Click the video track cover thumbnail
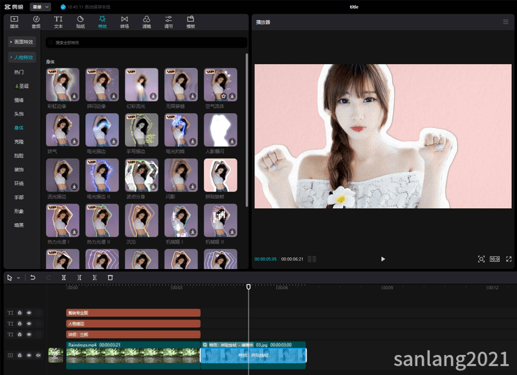The image size is (517, 375). pos(56,355)
